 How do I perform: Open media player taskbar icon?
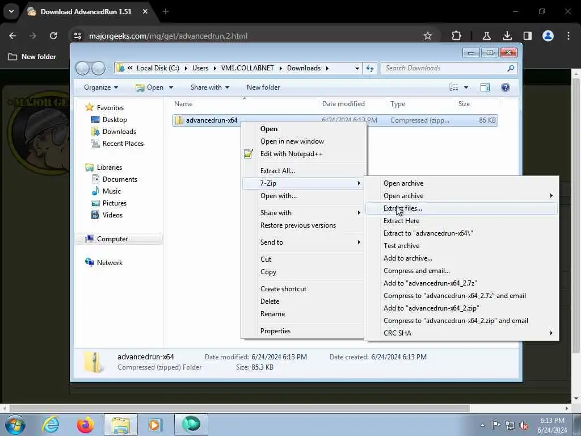click(x=154, y=425)
